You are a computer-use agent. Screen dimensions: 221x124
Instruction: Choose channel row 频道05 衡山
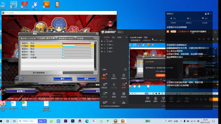[57, 52]
